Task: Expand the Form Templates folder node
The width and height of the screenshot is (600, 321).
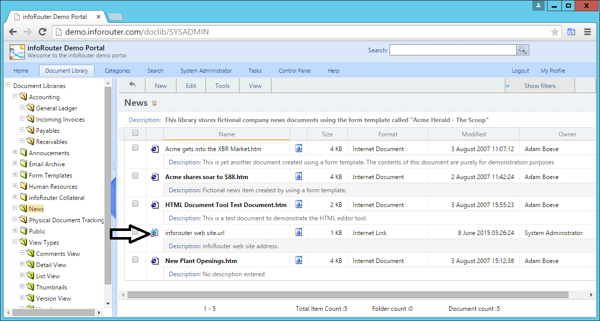Action: coord(15,174)
